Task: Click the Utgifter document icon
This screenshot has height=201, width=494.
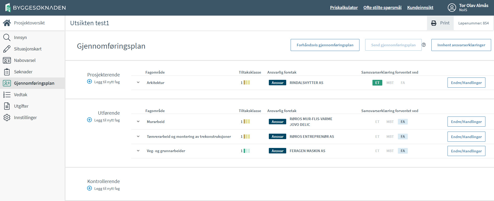Action: 7,106
